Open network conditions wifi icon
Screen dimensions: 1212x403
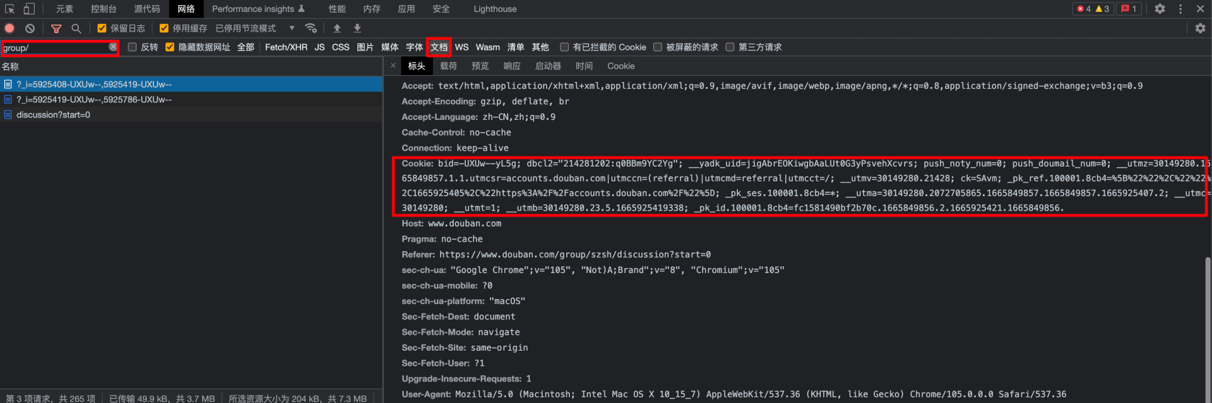click(x=311, y=28)
